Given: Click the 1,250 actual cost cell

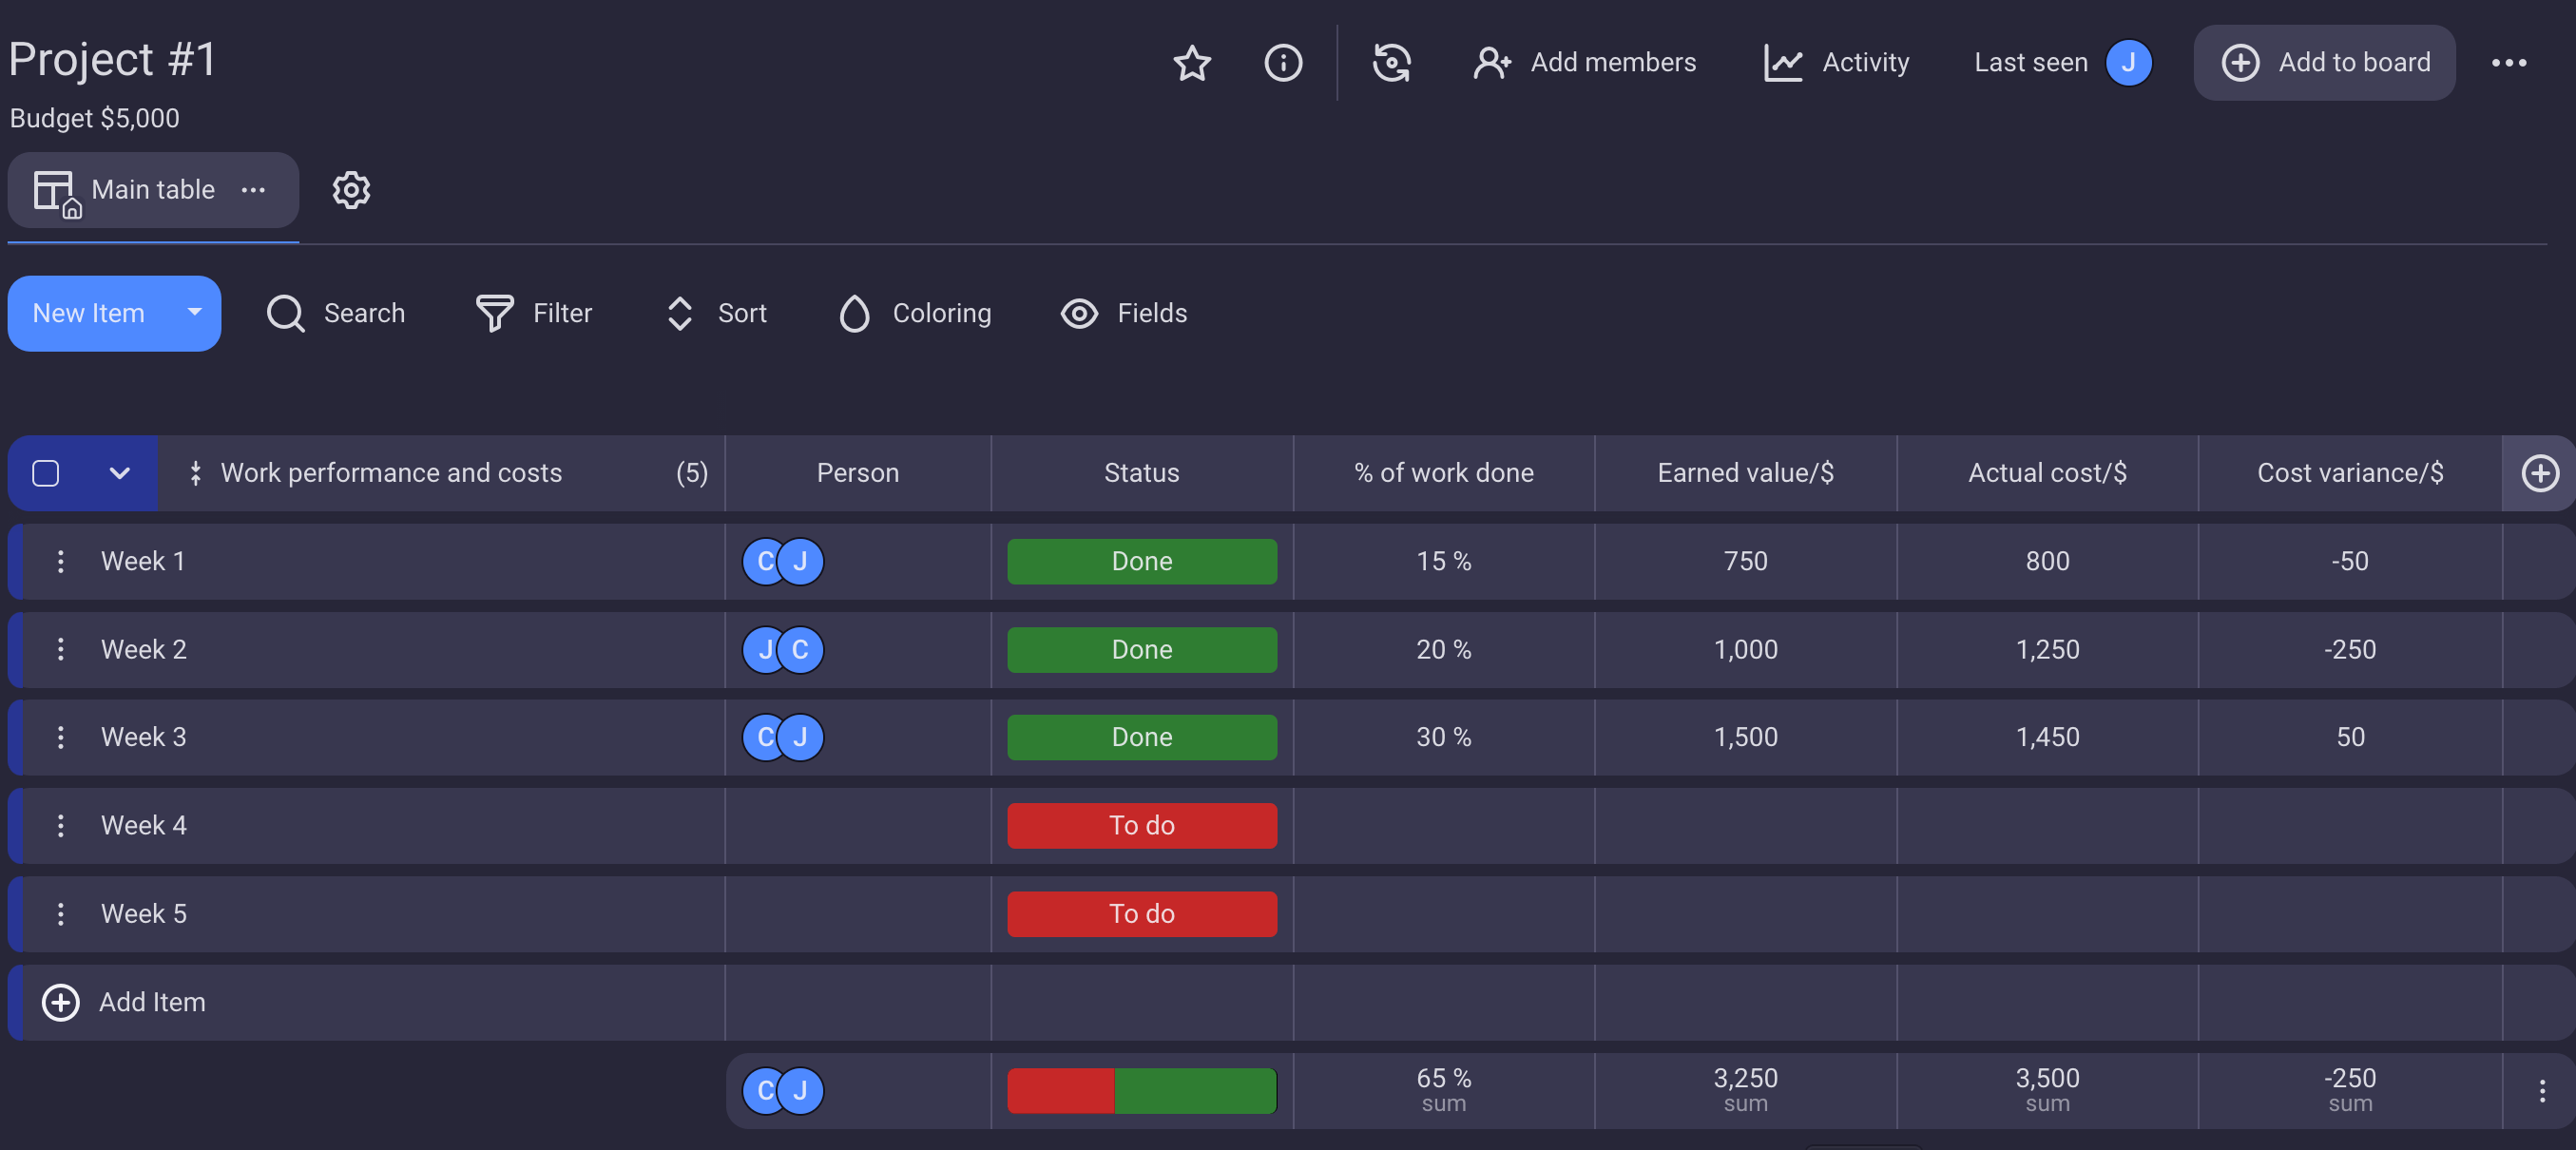Looking at the screenshot, I should coord(2047,649).
